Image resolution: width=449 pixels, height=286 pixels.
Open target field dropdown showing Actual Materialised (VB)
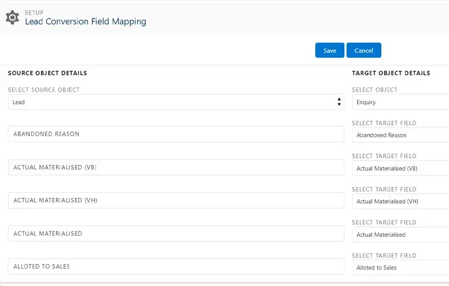pos(400,168)
